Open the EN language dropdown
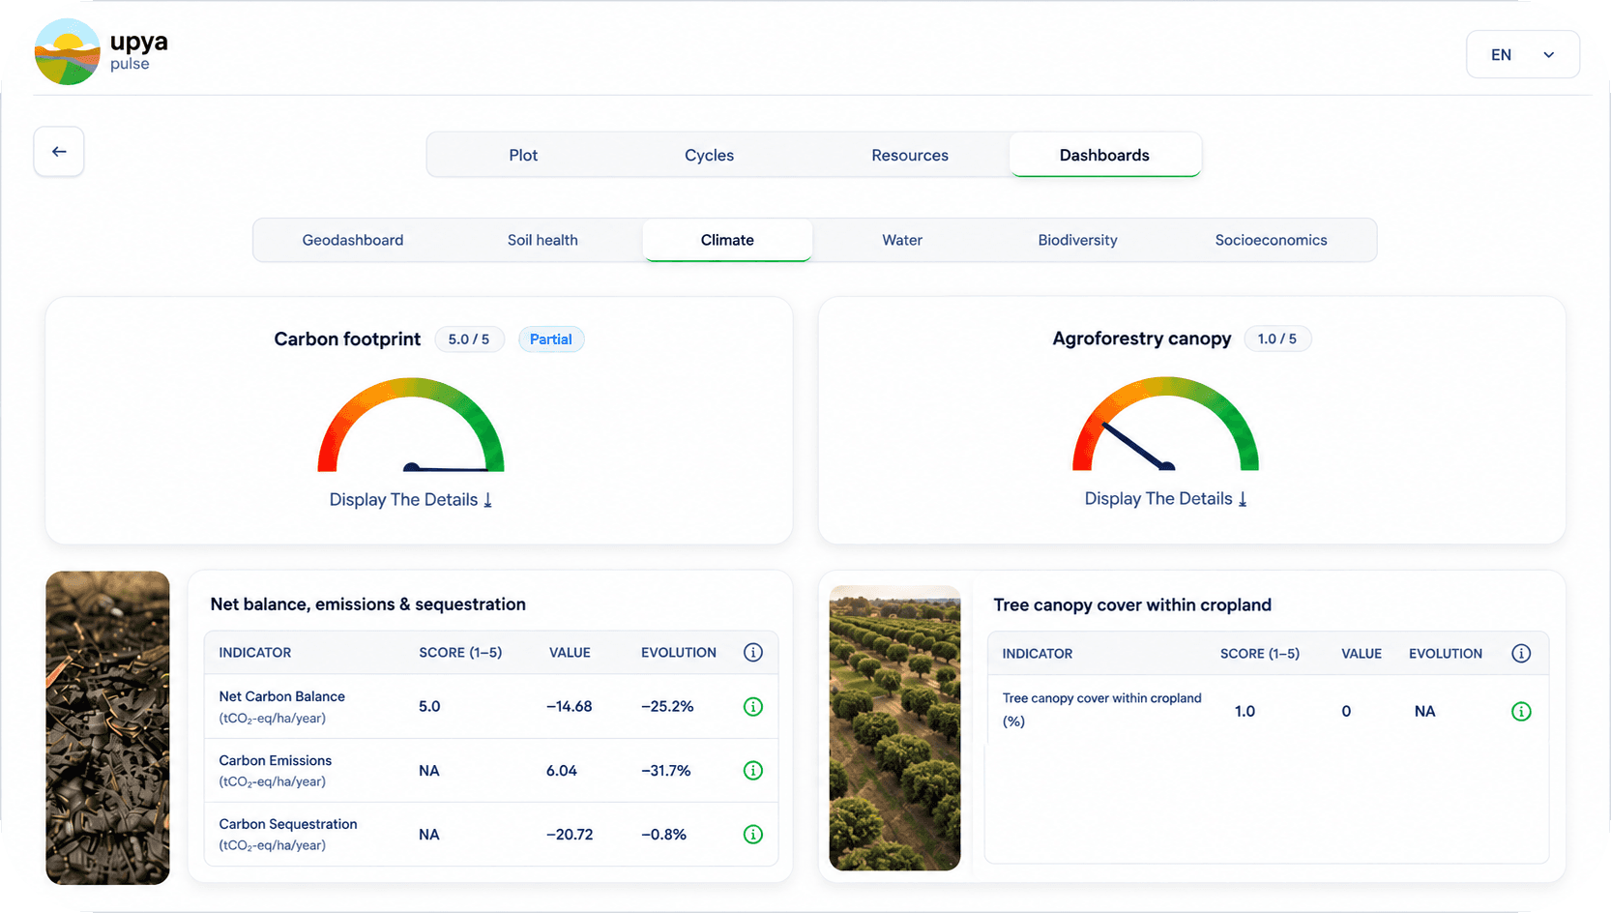The image size is (1611, 913). coord(1523,55)
